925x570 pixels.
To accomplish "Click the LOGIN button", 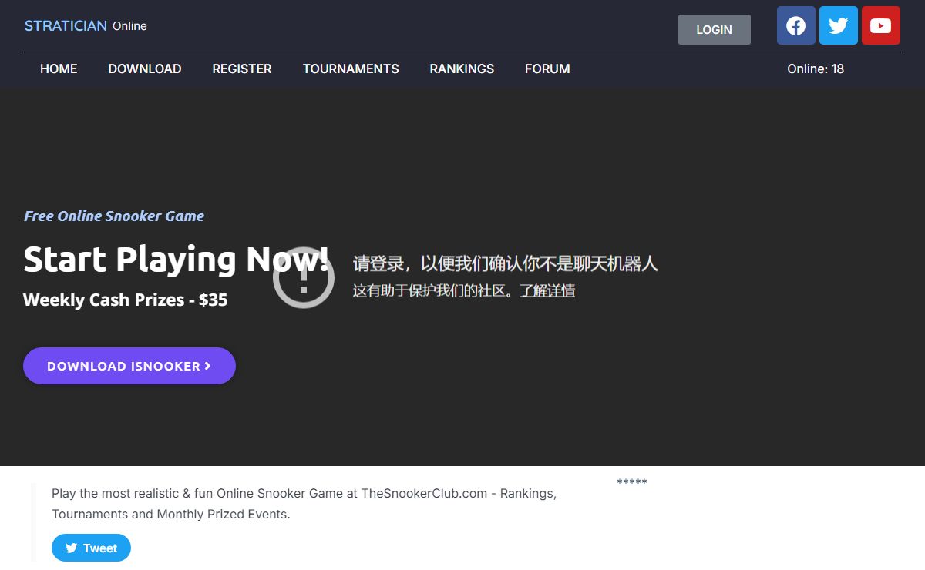I will pyautogui.click(x=715, y=29).
